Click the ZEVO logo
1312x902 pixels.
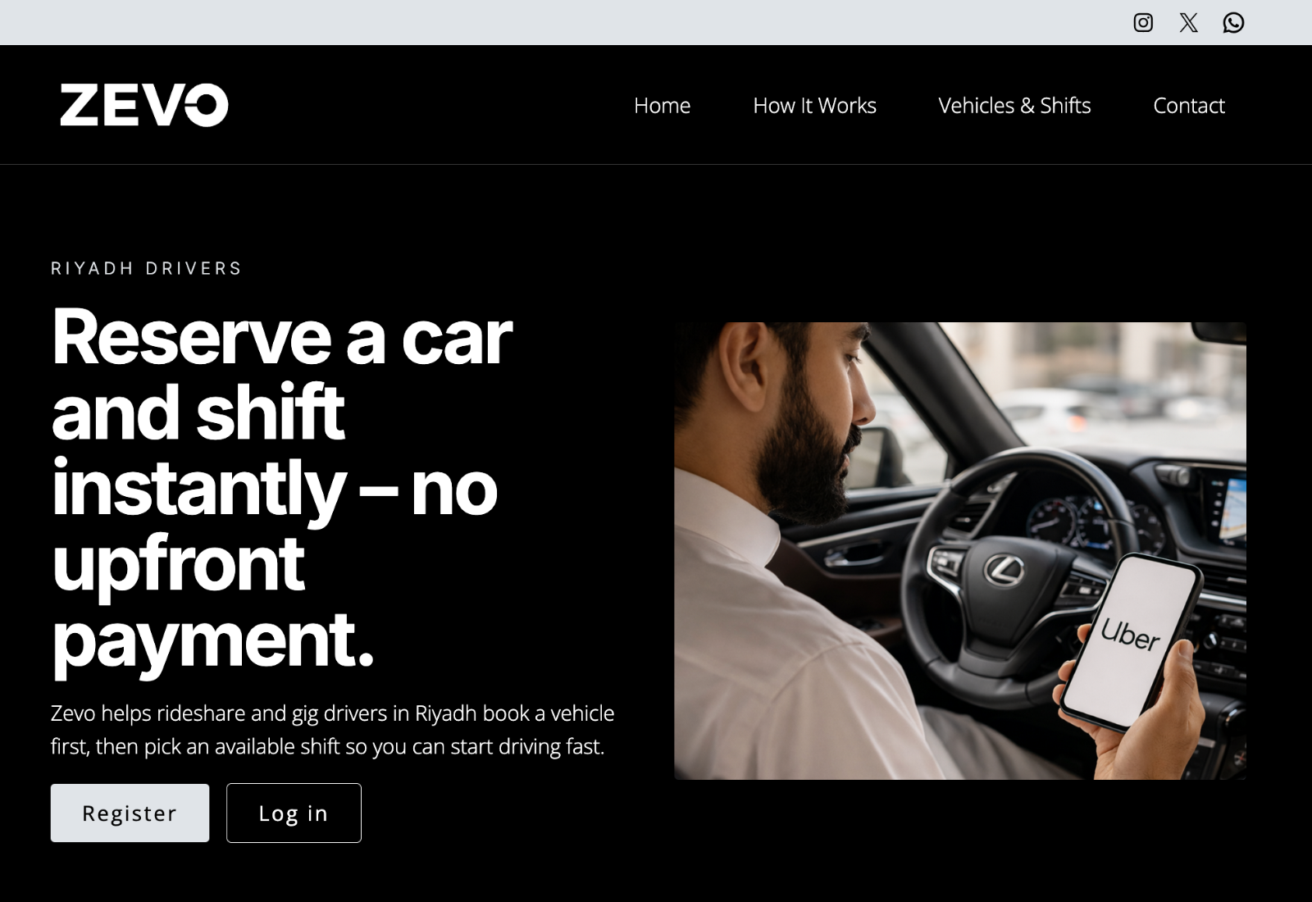tap(144, 105)
